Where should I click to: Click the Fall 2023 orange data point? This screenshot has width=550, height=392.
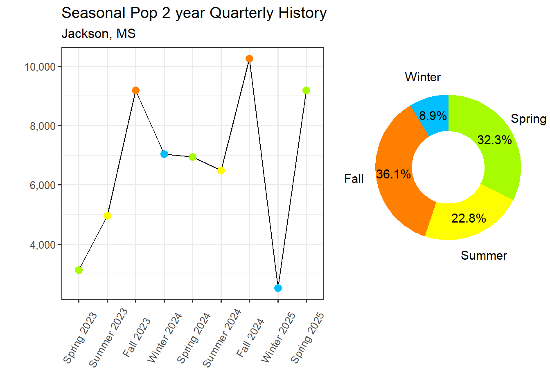(x=136, y=91)
